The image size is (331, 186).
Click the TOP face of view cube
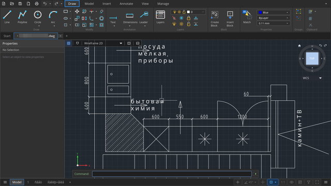point(312,58)
